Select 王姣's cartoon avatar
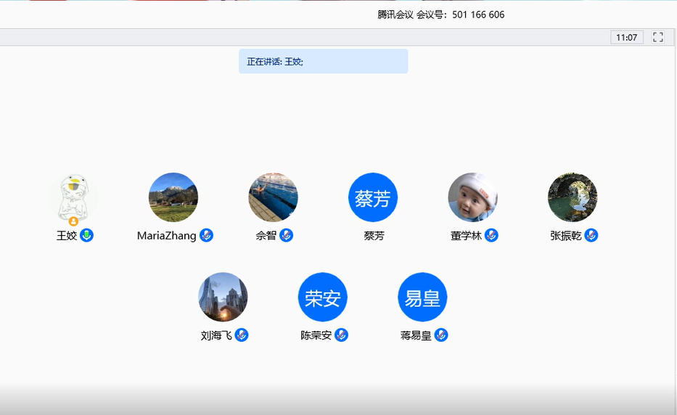The width and height of the screenshot is (677, 415). [x=73, y=197]
